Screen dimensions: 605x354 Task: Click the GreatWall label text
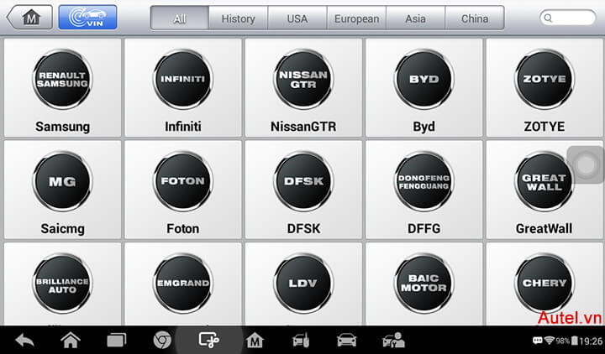[544, 228]
